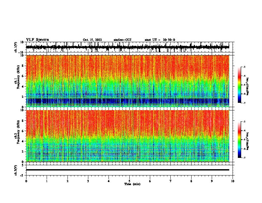This screenshot has height=203, width=262.
Task: Click the '8' kHz tick of ch.1 spectrogram
Action: pyautogui.click(x=23, y=66)
